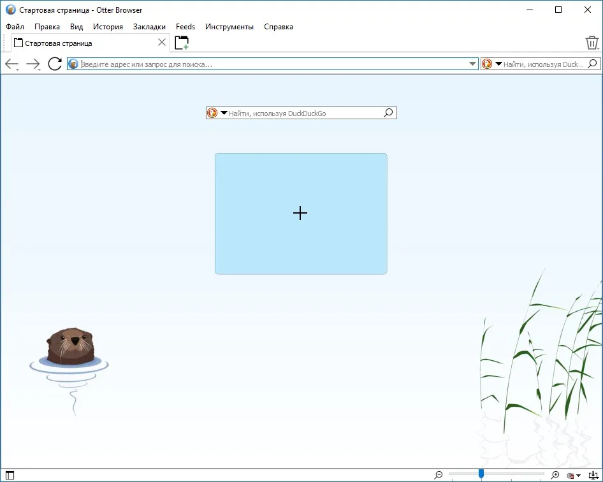Click the magnifier in the start page search box

(x=388, y=113)
